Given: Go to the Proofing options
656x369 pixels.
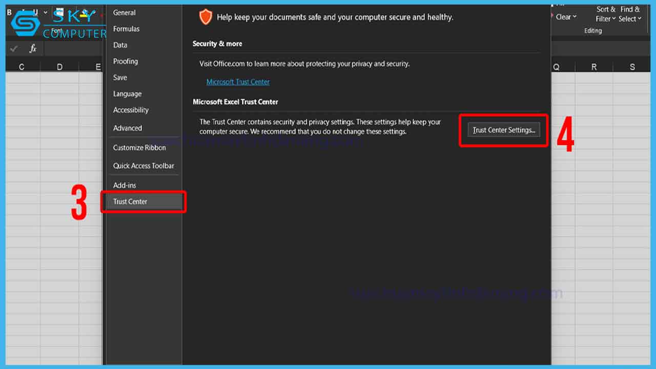Looking at the screenshot, I should 126,61.
